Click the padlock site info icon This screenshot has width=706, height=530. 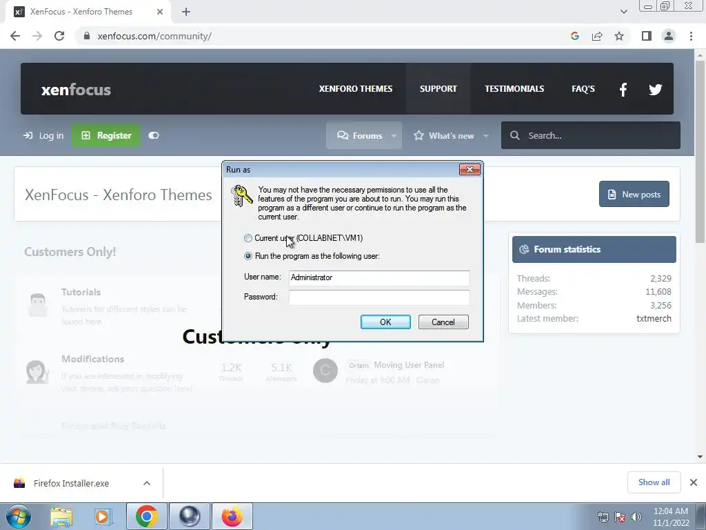pyautogui.click(x=87, y=36)
